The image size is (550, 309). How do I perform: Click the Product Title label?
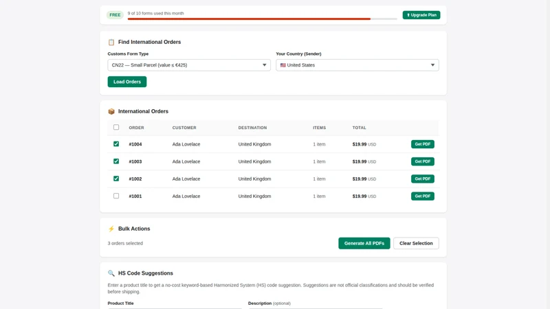[121, 304]
